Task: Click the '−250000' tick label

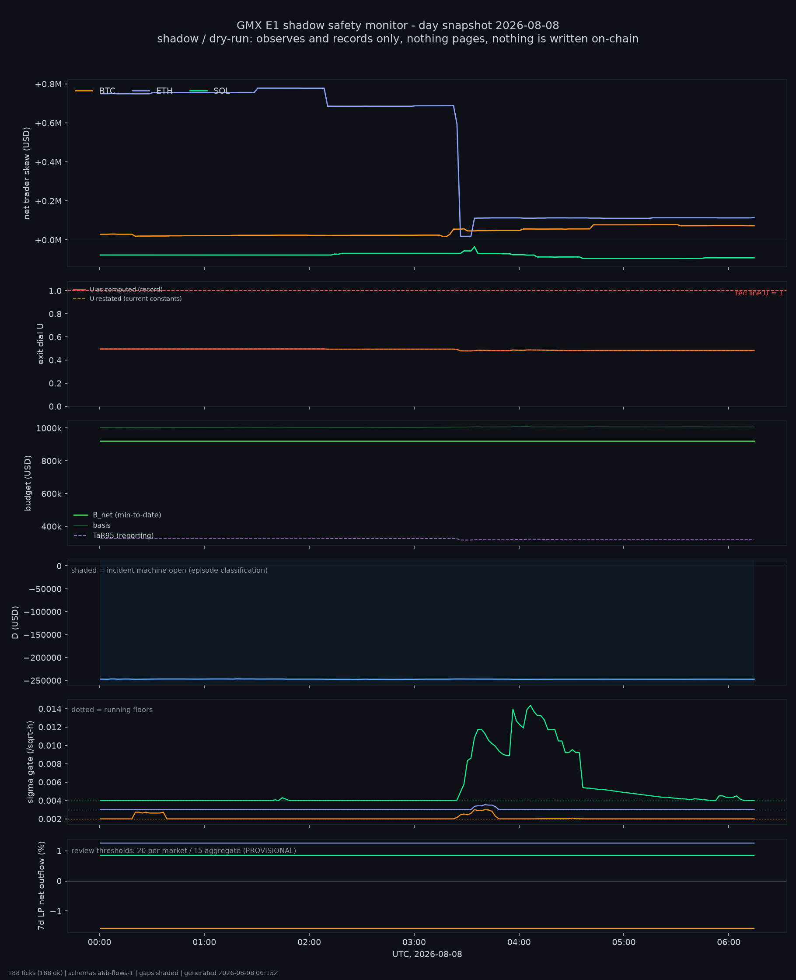Action: 43,681
